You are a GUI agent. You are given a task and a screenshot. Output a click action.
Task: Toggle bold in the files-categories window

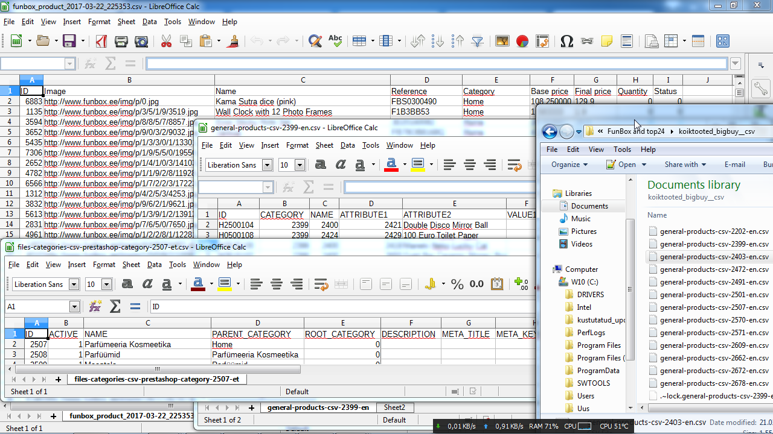127,284
